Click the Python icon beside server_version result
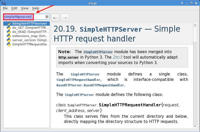This screenshot has height=132, width=200. click(9, 40)
